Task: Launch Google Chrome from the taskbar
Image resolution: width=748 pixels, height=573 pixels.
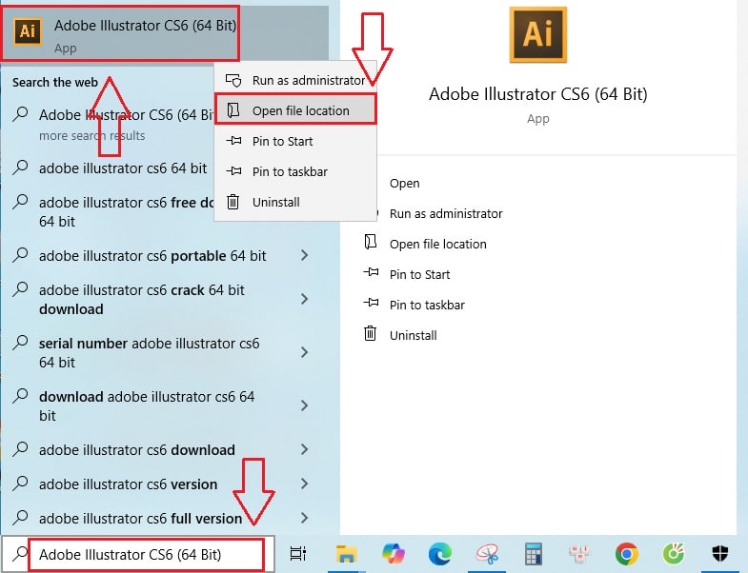Action: pyautogui.click(x=626, y=554)
